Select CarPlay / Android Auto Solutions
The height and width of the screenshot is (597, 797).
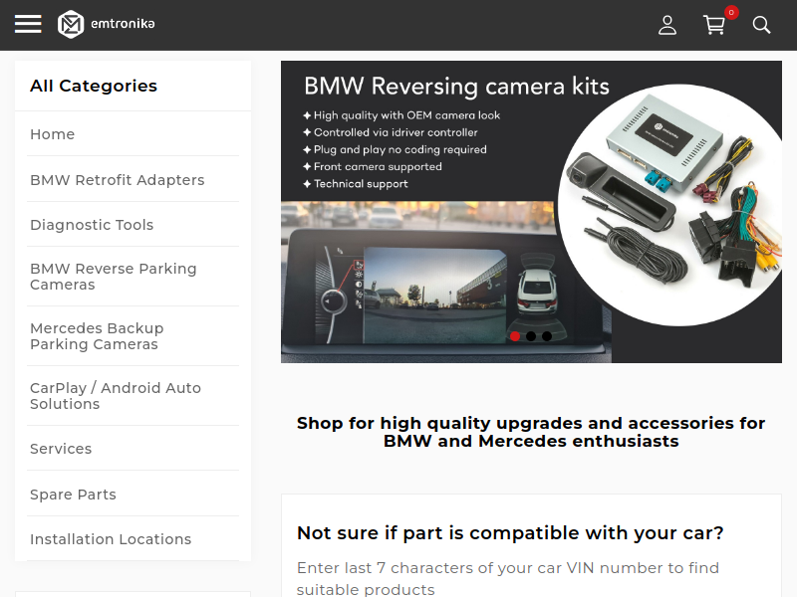pos(116,395)
